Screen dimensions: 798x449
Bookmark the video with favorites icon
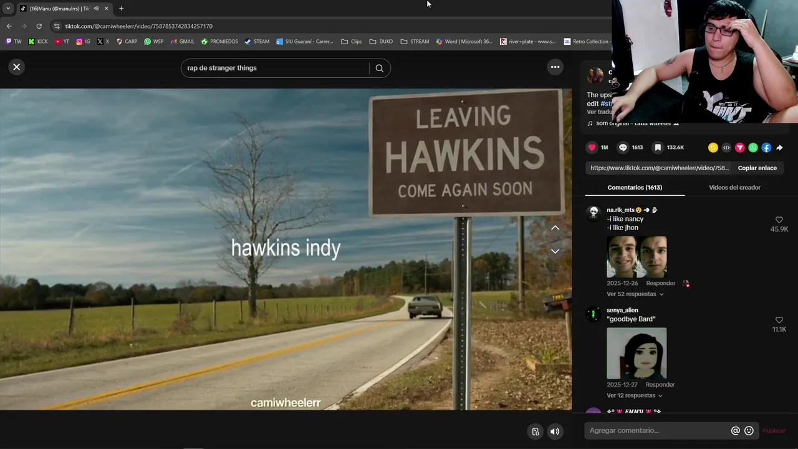point(658,147)
